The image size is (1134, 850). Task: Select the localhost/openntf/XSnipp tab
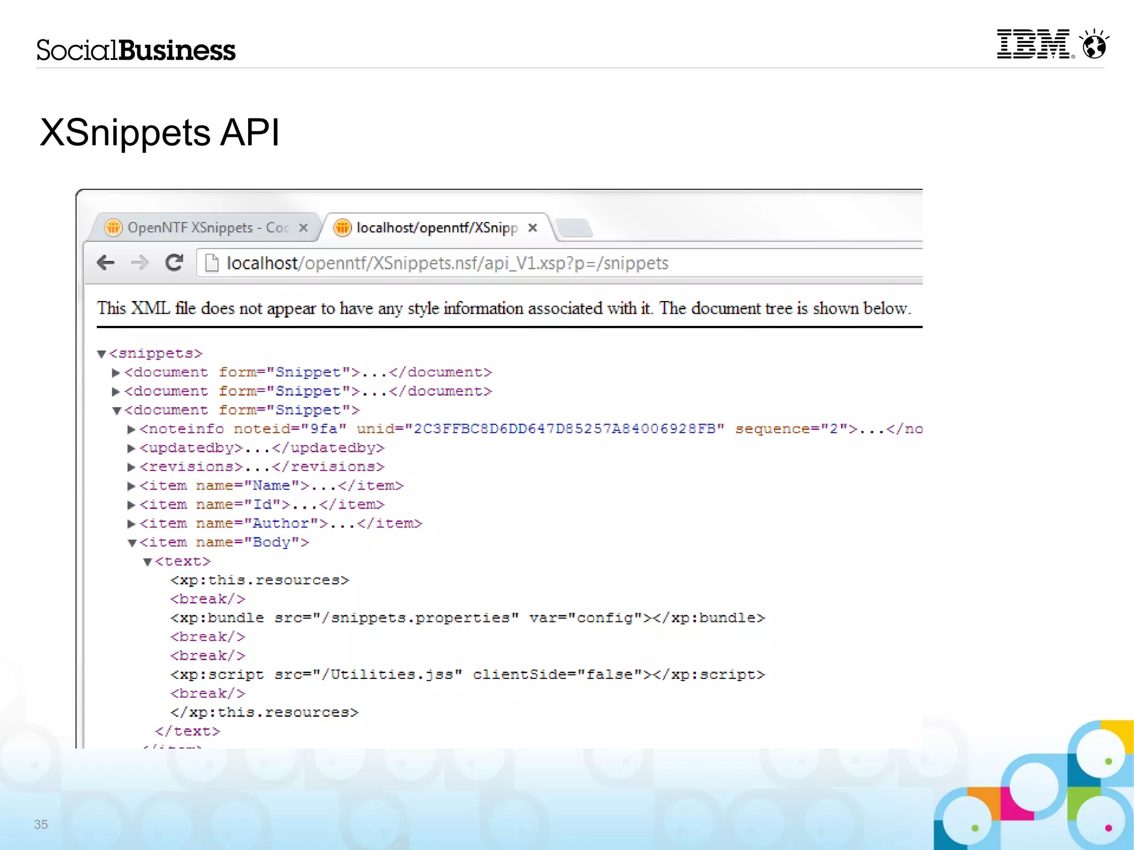tap(437, 227)
